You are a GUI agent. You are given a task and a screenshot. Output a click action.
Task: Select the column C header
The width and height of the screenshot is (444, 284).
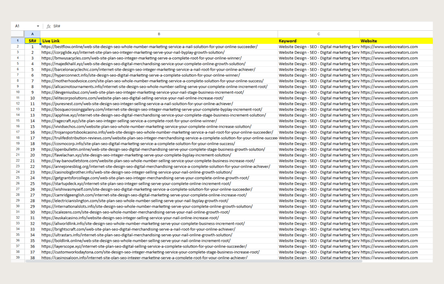319,34
